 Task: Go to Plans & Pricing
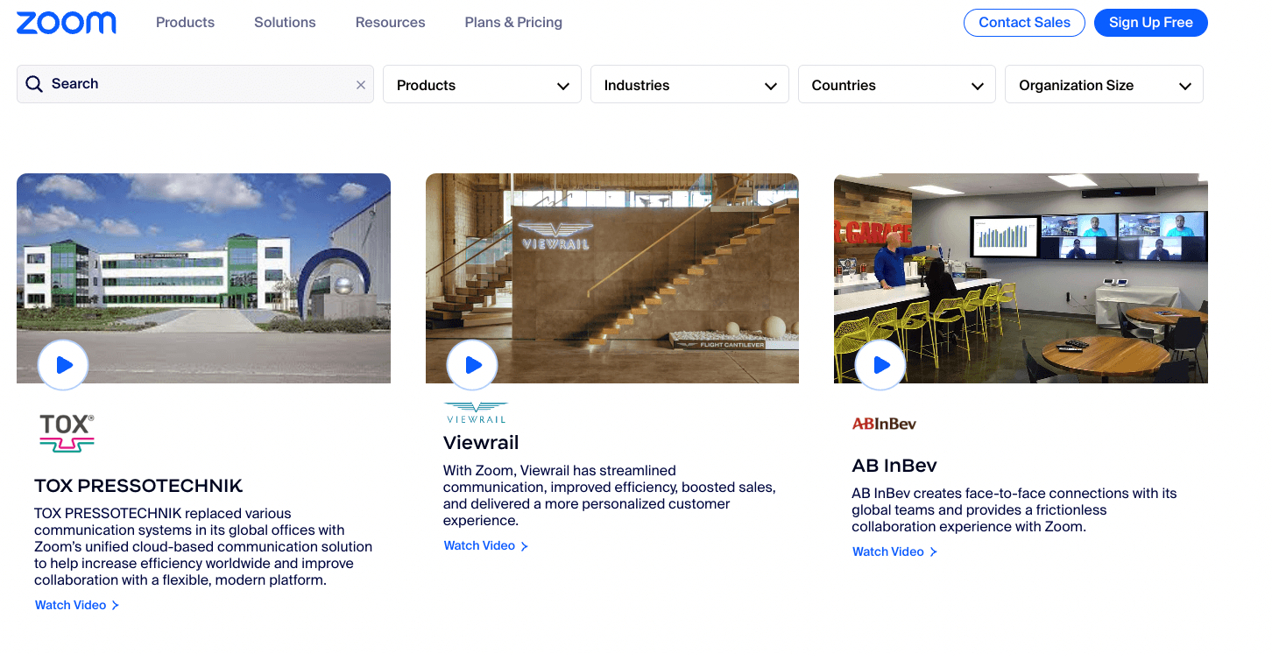coord(513,23)
